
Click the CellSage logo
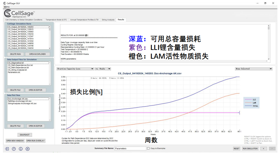tap(19, 14)
